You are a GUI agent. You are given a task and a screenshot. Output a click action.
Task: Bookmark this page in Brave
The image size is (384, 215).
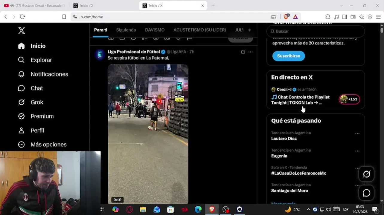(x=64, y=17)
